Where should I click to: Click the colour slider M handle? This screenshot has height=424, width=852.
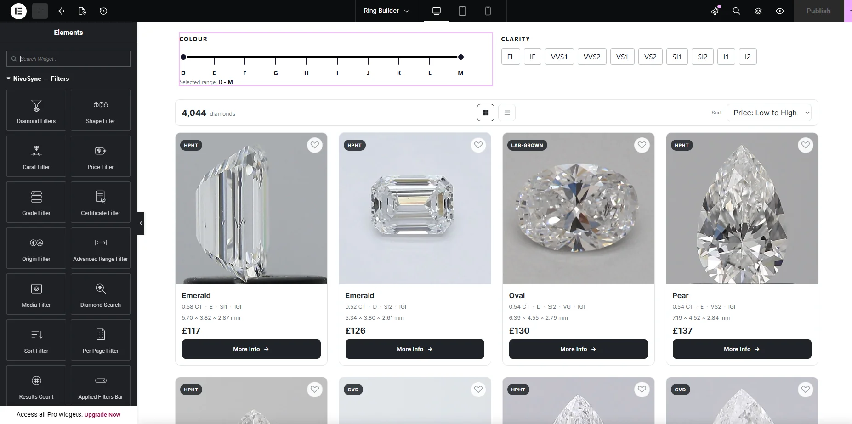tap(461, 57)
